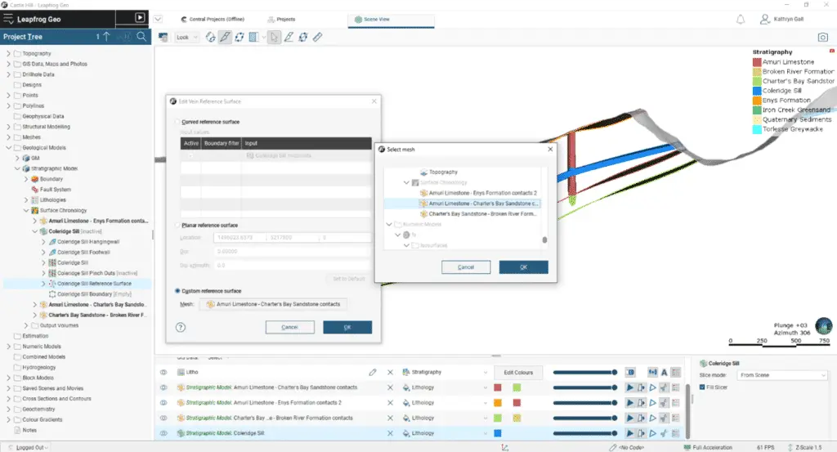Click Cancel in the Select mesh dialog
The height and width of the screenshot is (452, 837).
pos(465,266)
